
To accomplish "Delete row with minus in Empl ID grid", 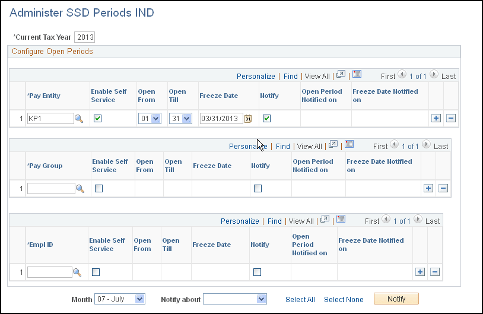I will (x=434, y=272).
